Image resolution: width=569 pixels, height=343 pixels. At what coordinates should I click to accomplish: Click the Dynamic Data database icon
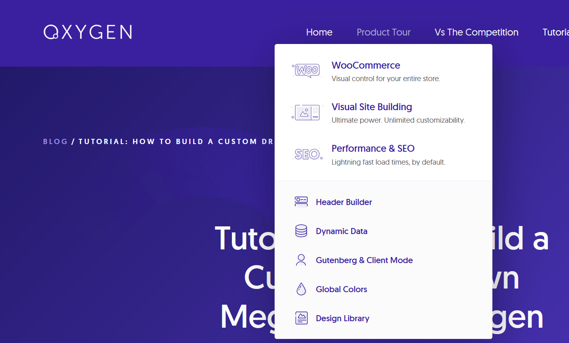301,231
